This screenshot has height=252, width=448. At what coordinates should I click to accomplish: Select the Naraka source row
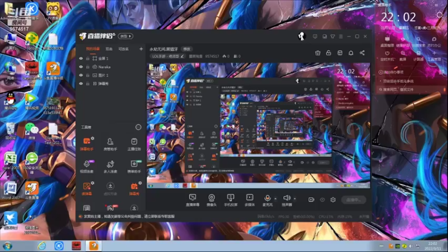(111, 67)
